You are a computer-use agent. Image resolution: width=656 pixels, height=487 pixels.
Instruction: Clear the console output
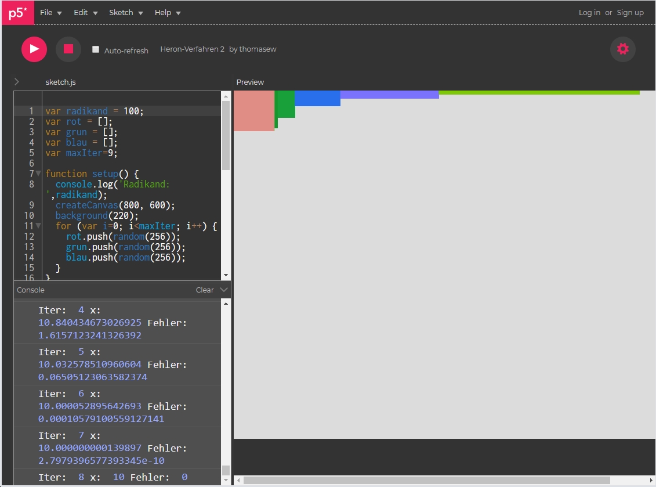pyautogui.click(x=204, y=290)
